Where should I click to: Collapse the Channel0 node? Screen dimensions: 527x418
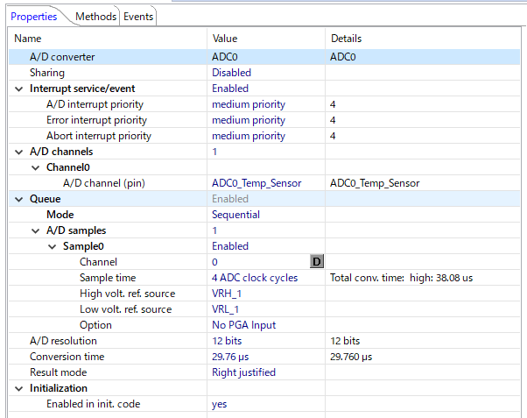(36, 167)
